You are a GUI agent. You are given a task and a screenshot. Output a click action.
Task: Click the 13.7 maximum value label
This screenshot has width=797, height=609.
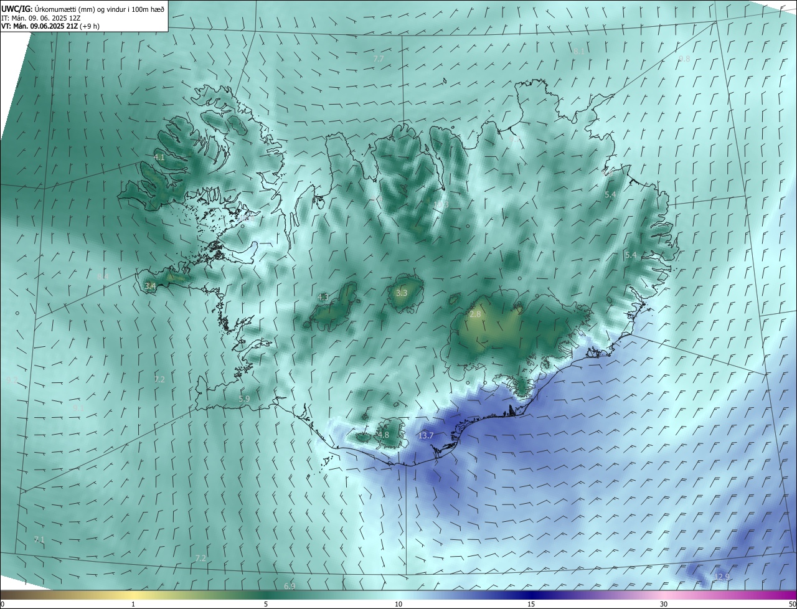click(x=426, y=435)
